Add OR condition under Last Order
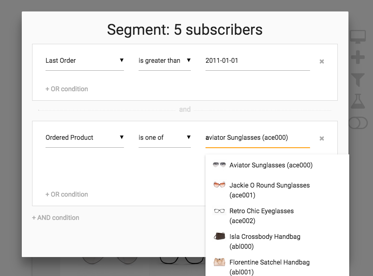This screenshot has width=373, height=276. 67,89
